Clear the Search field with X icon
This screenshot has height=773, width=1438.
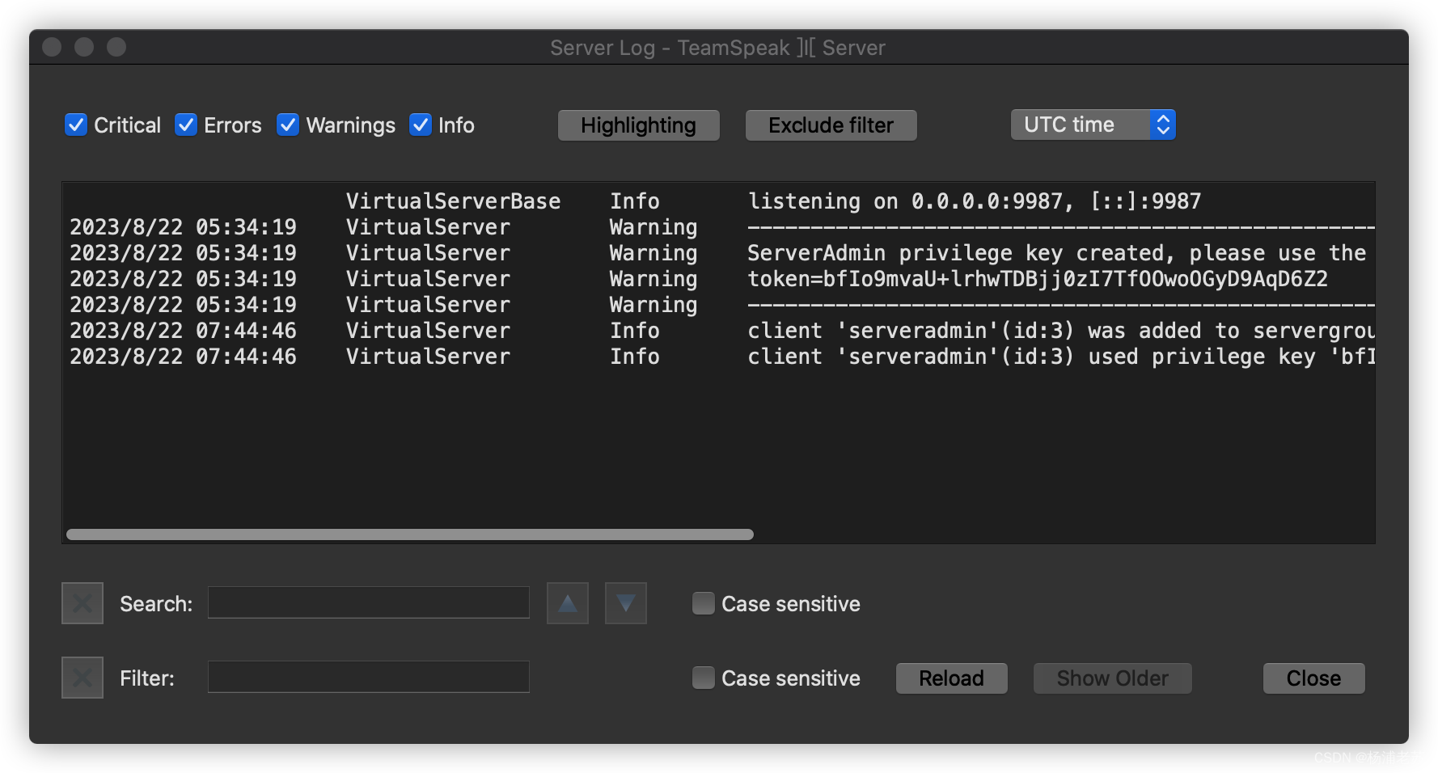click(x=82, y=603)
